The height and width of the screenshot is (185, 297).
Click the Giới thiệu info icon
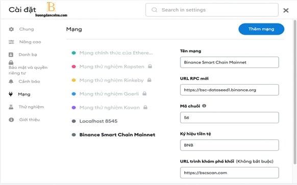coord(11,120)
